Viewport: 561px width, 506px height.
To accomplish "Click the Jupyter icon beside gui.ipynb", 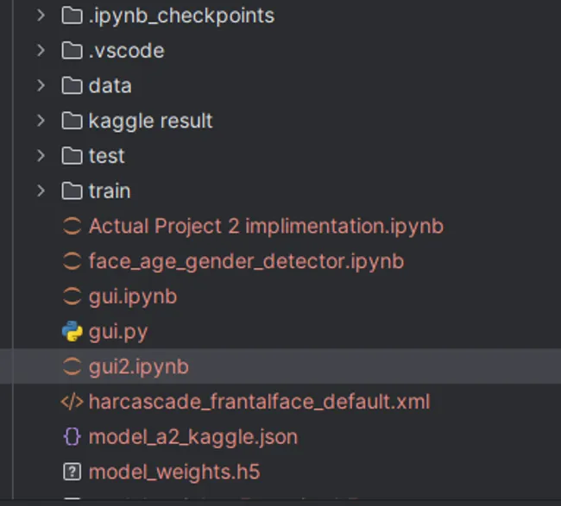I will coord(72,296).
